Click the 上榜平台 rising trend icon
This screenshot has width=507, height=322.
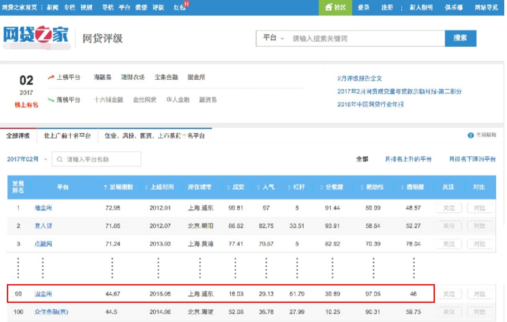pyautogui.click(x=51, y=77)
